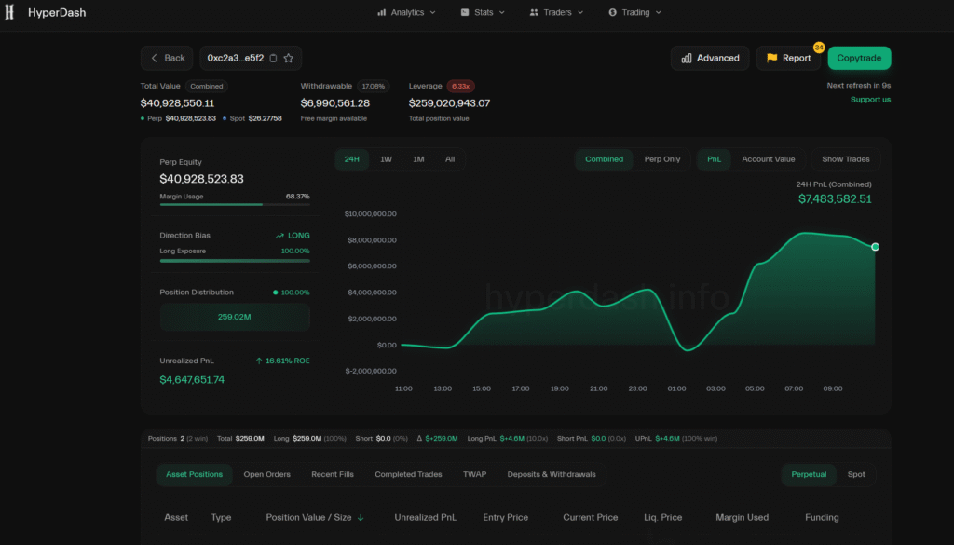Toggle chart to Account Value view
The image size is (954, 545).
coord(768,159)
